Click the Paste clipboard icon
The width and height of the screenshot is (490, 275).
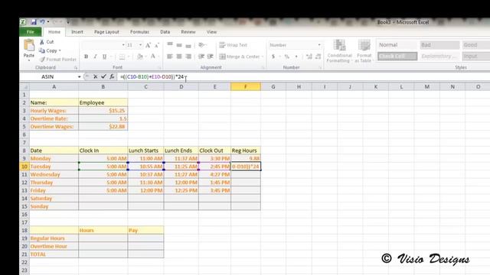pyautogui.click(x=29, y=45)
